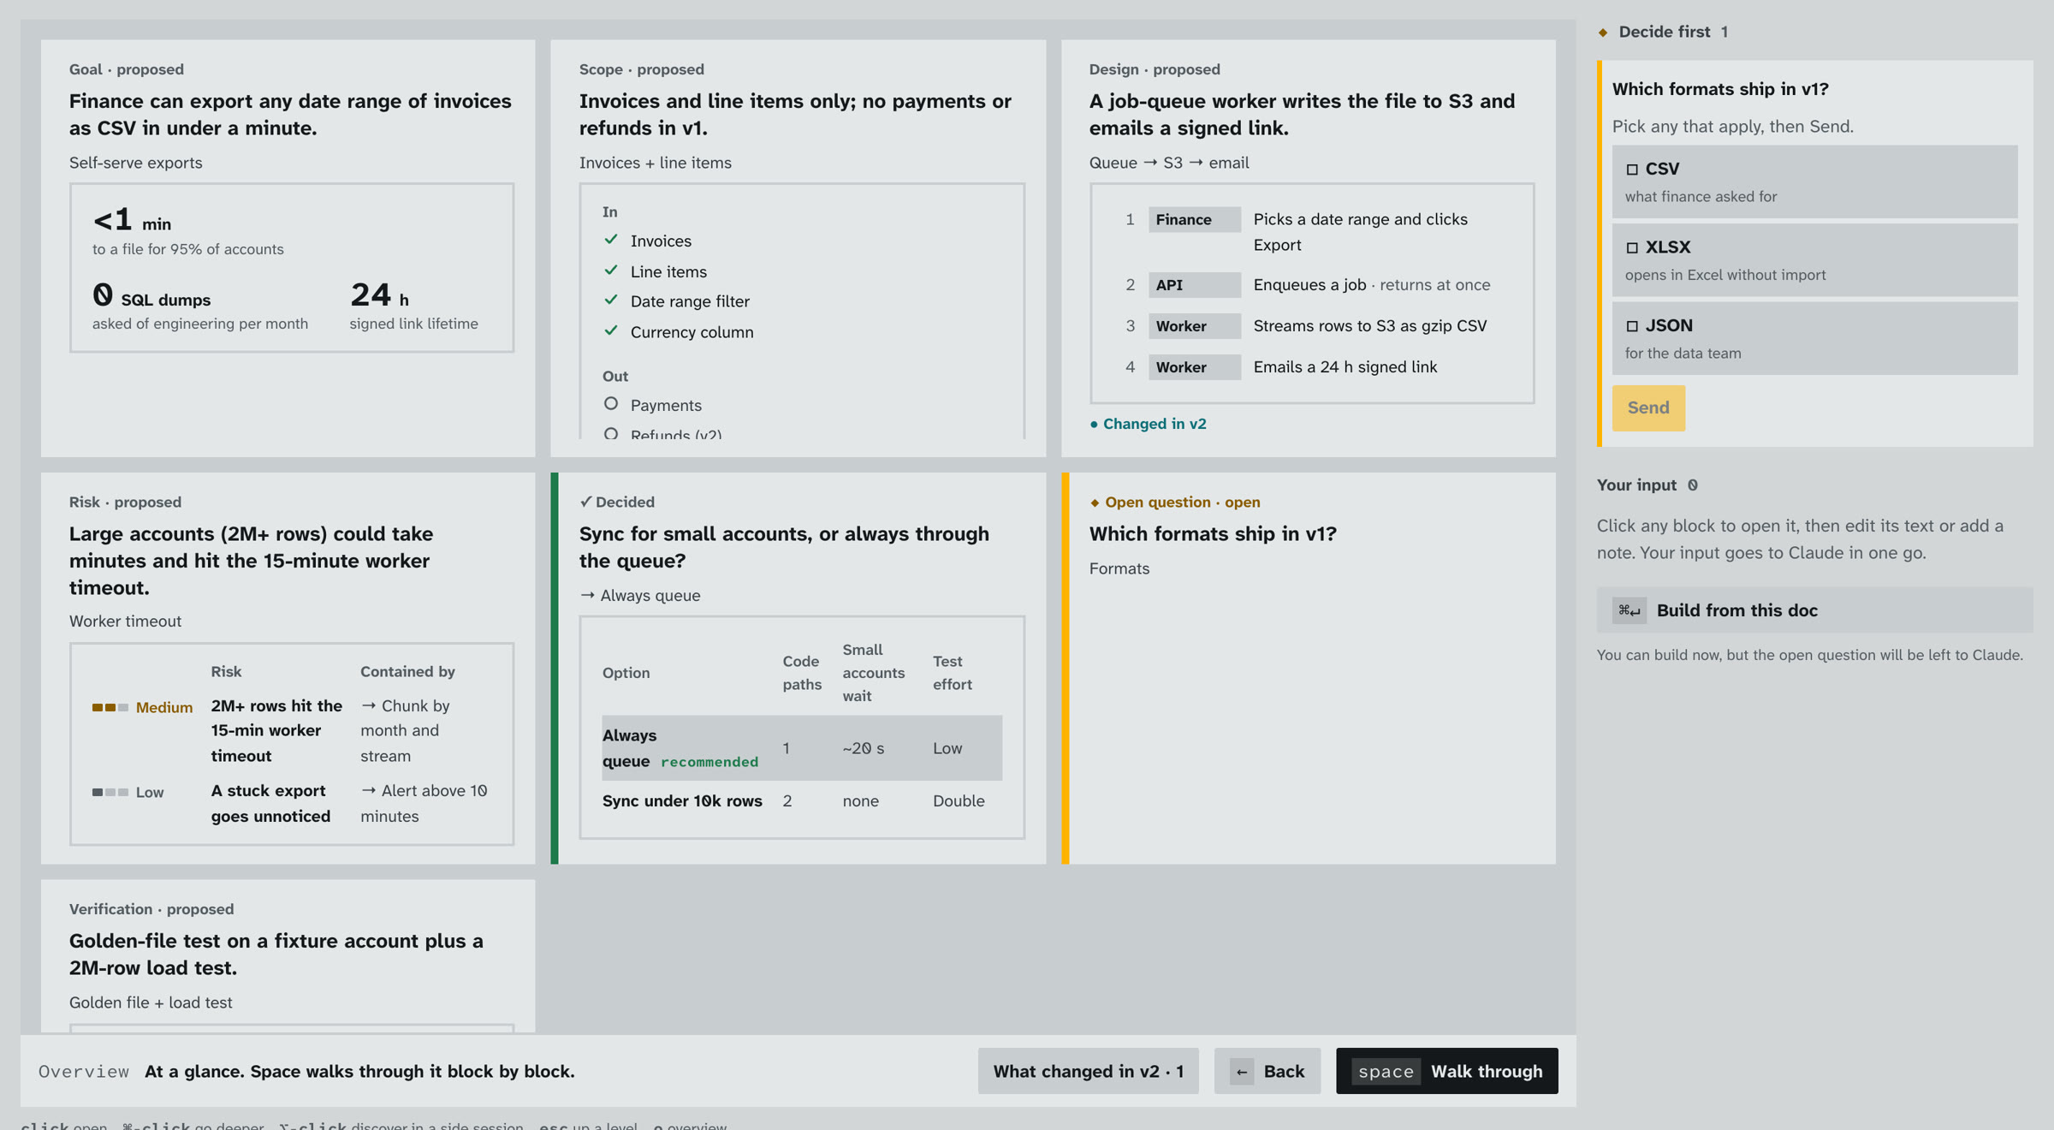Click the Changed in v2 dot indicator
The height and width of the screenshot is (1130, 2054).
(x=1094, y=424)
